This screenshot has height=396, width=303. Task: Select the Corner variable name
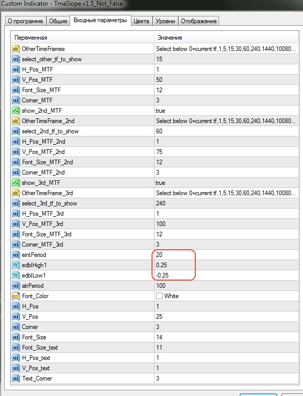[x=30, y=327]
